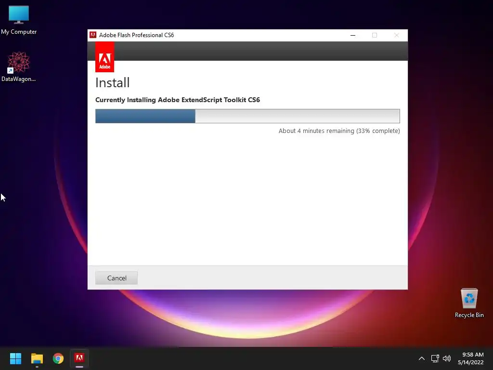Minimize the Adobe Flash Professional CS6 window

[x=353, y=35]
